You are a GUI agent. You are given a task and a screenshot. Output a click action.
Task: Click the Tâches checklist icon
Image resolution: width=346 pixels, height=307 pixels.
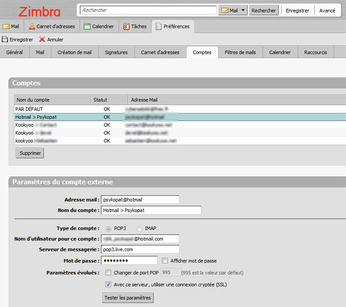click(x=126, y=27)
